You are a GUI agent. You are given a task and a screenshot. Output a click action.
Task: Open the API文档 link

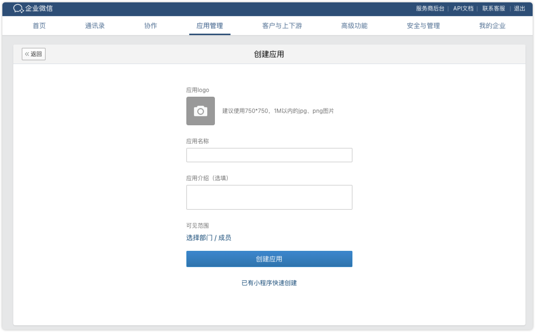(x=463, y=9)
